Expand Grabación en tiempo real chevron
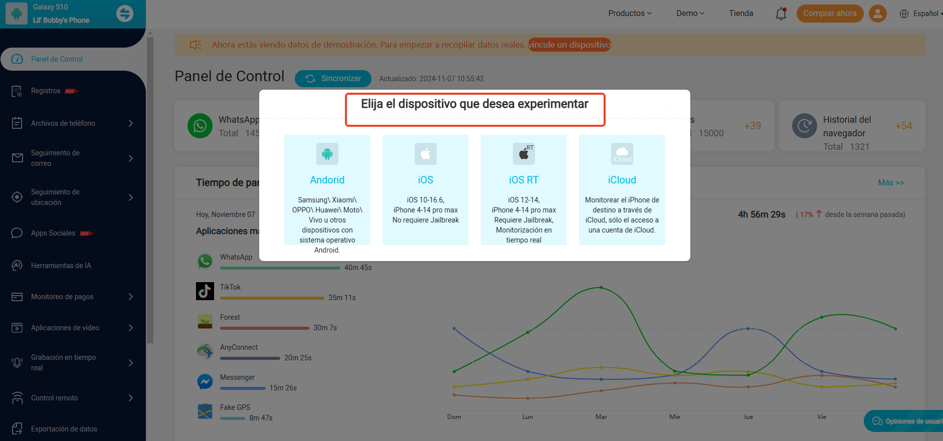 (131, 362)
